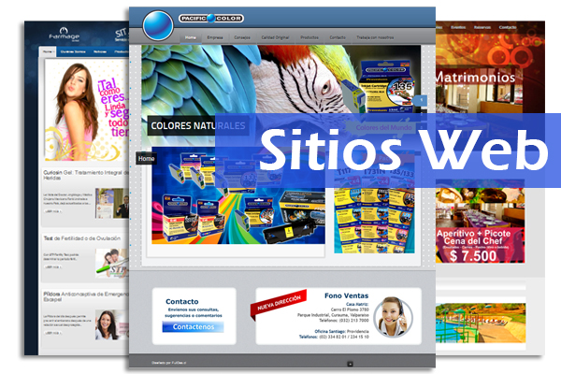Click the Cutosin Gel article thumbnail
Viewport: 561px width, 374px height.
click(112, 203)
